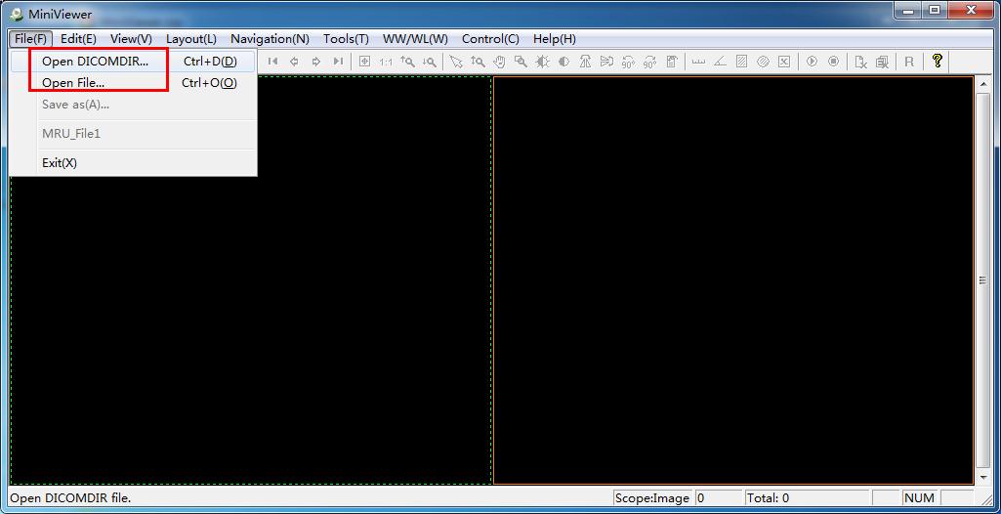Select the ruler distance measurement tool

click(x=698, y=62)
